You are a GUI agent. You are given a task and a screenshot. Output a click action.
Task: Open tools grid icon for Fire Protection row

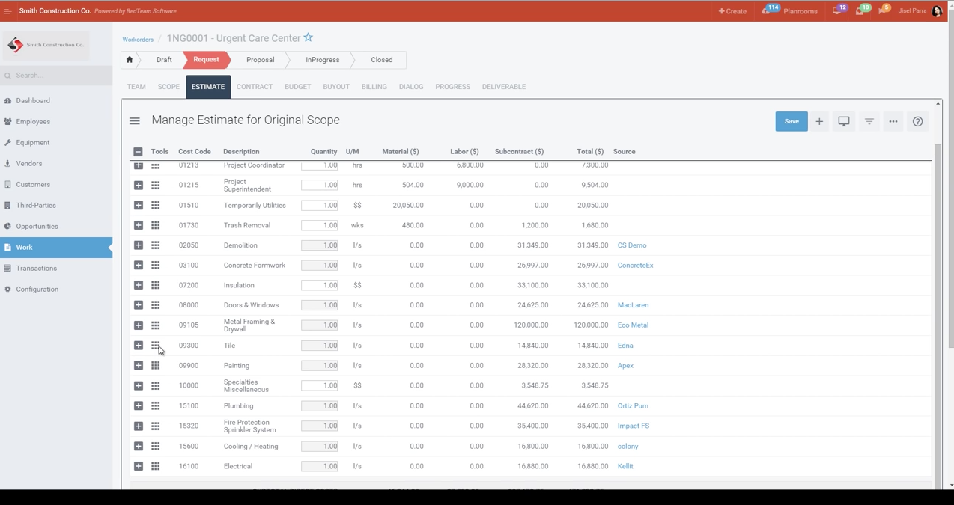tap(155, 426)
